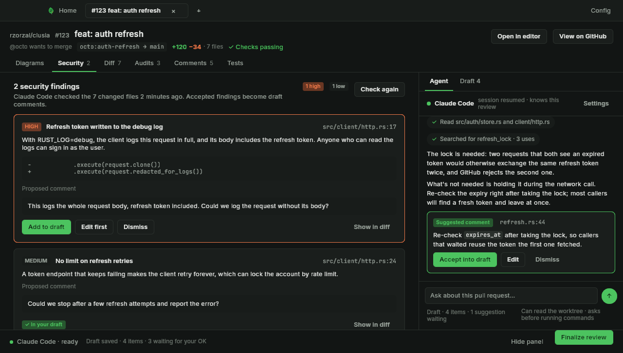Switch to the Diagrams tab
Screen dimensions: 623x353
[30, 63]
